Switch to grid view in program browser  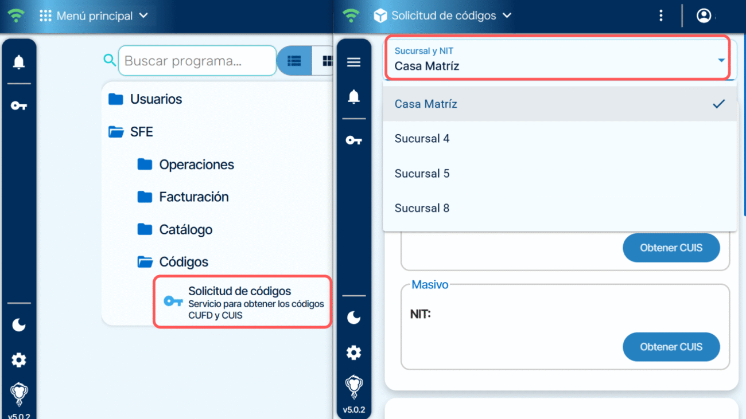[x=326, y=61]
